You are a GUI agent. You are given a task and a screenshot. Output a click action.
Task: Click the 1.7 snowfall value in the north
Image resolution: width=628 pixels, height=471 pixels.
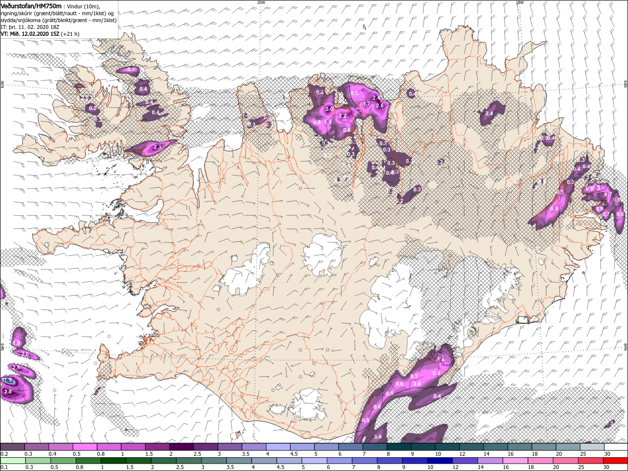coord(366,104)
